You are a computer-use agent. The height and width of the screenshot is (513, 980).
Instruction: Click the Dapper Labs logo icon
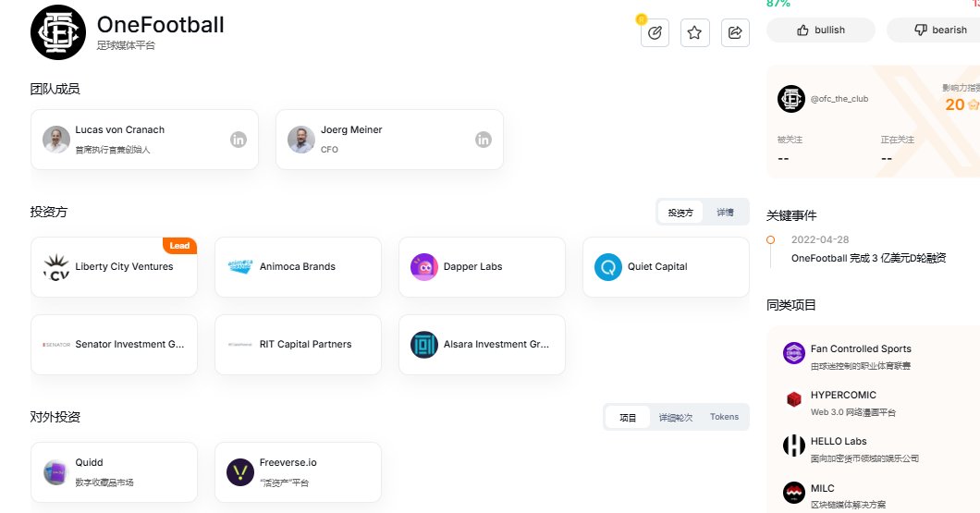pos(423,267)
